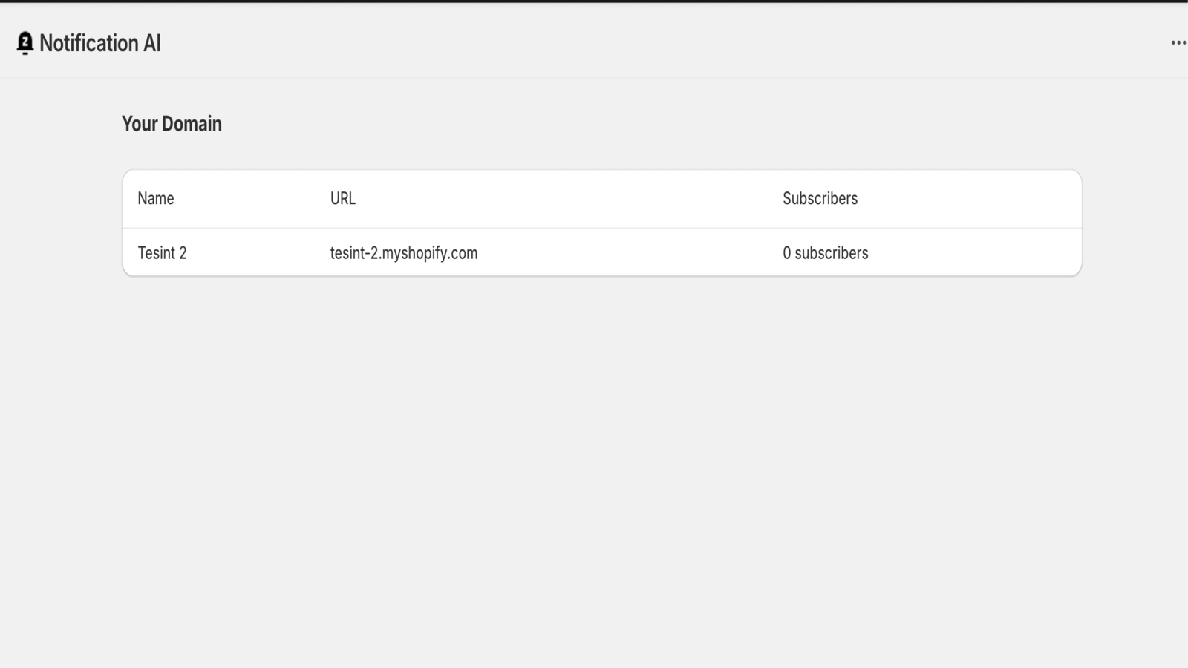Viewport: 1188px width, 668px height.
Task: Click the 0 subscribers count
Action: tap(825, 252)
